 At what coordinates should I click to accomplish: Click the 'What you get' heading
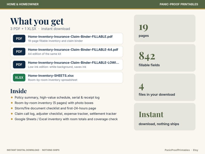(37, 21)
